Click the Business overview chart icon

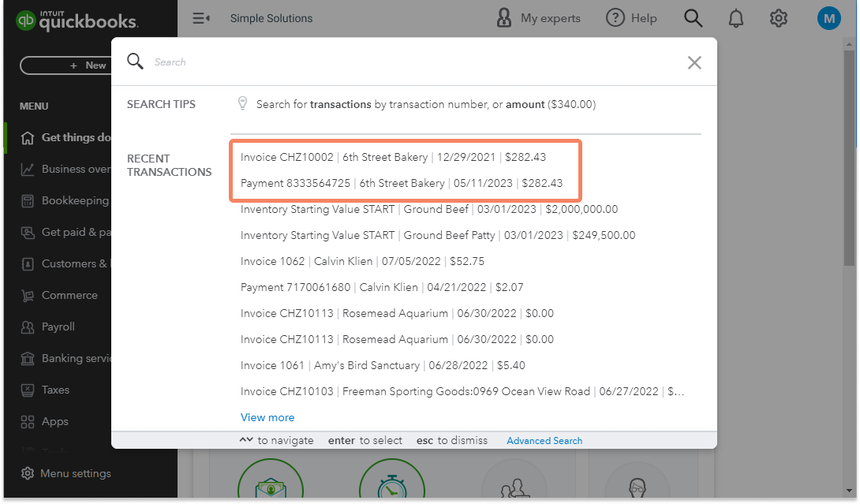click(x=28, y=170)
